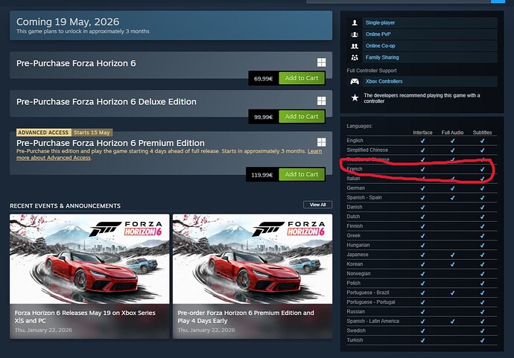Click the 99,99€ price label
Image resolution: width=514 pixels, height=358 pixels.
point(263,117)
